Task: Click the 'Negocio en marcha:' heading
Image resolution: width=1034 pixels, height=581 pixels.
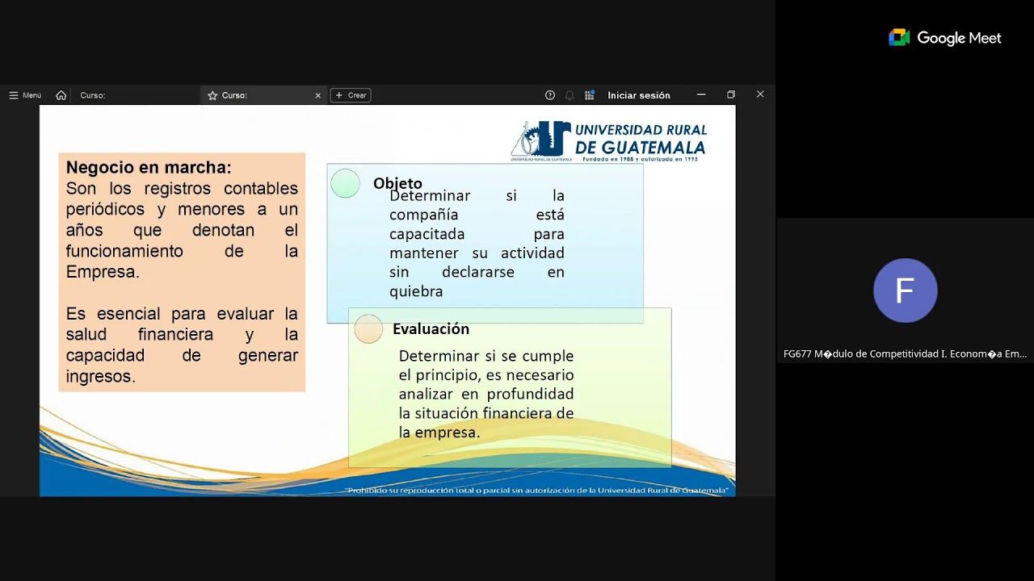Action: coord(149,168)
